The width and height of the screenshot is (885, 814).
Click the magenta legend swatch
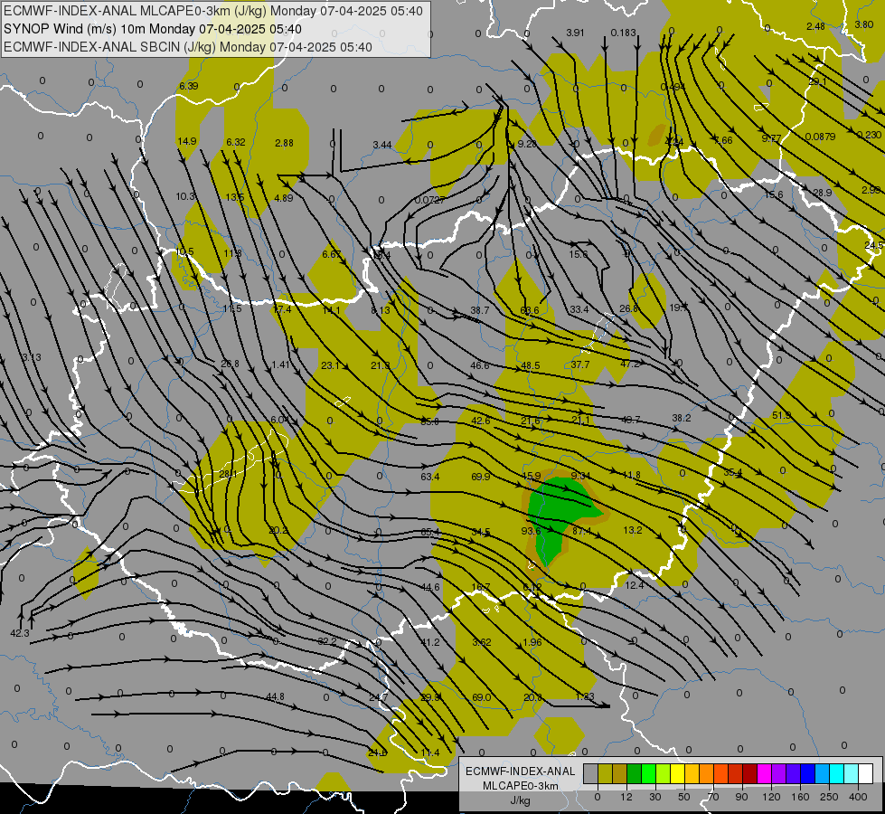pyautogui.click(x=764, y=773)
